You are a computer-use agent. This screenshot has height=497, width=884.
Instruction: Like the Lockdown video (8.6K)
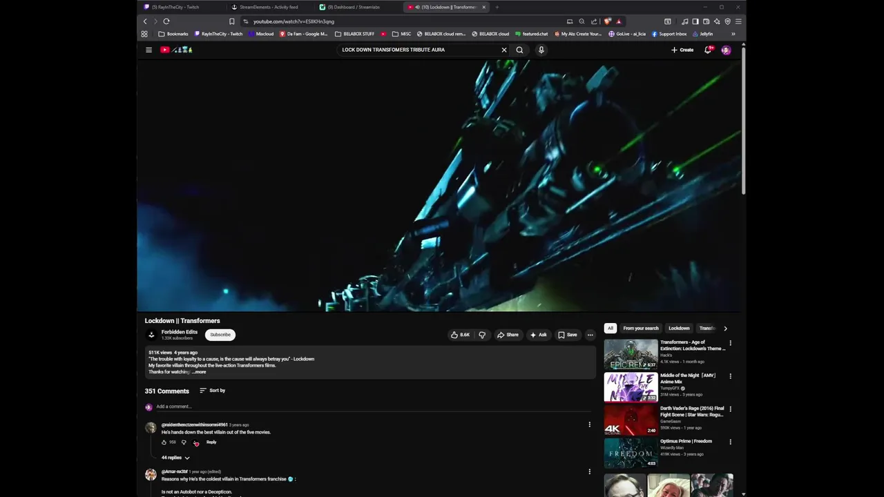pos(460,335)
